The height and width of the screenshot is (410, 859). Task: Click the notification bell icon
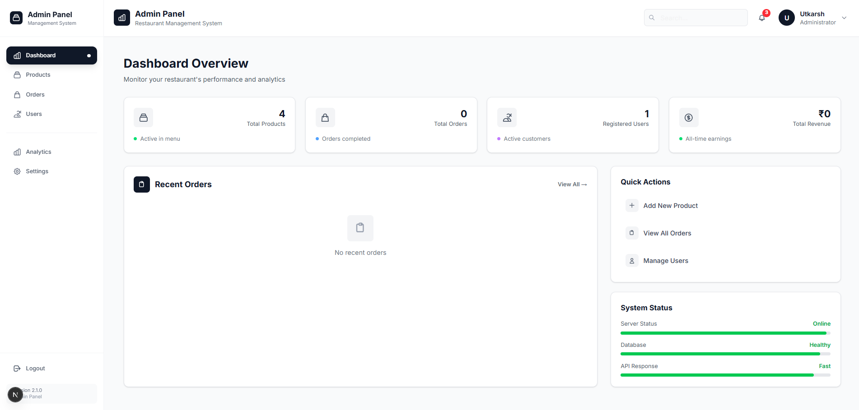coord(762,18)
